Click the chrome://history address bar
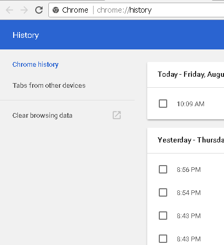This screenshot has width=224, height=245. click(x=136, y=10)
